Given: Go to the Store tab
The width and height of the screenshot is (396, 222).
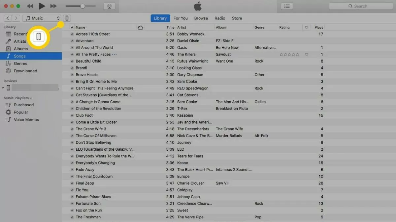Looking at the screenshot, I should click(x=237, y=18).
